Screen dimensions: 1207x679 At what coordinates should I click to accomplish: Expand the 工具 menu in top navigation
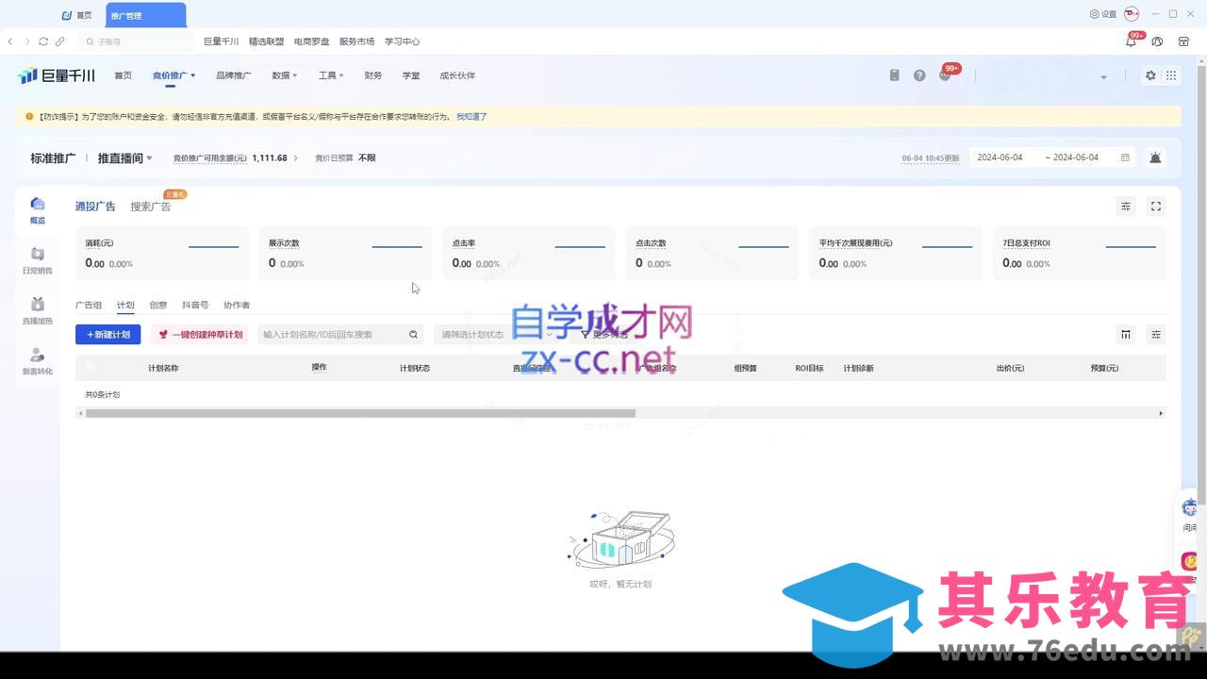(x=330, y=75)
